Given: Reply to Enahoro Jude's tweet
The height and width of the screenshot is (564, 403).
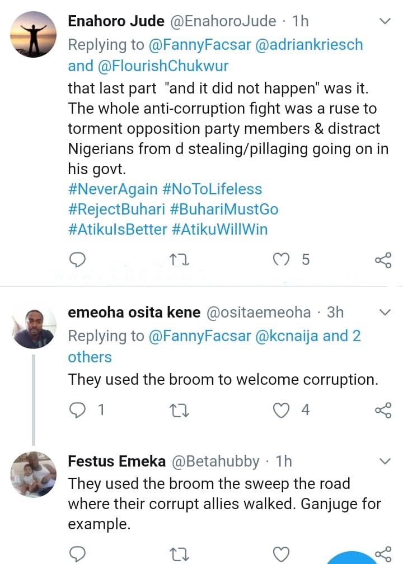Looking at the screenshot, I should point(77,260).
